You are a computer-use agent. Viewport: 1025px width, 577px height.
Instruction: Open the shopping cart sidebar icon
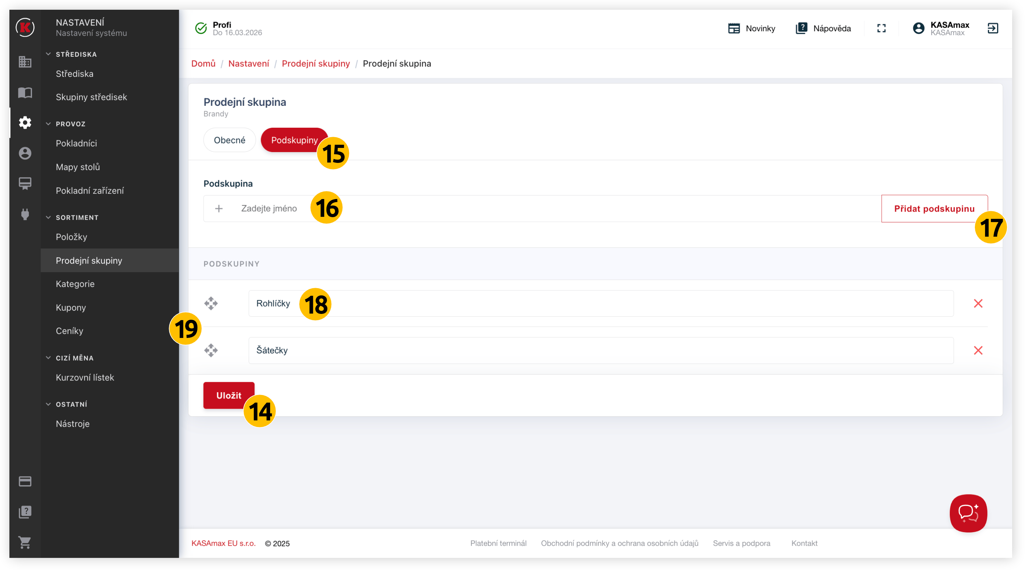[x=25, y=542]
